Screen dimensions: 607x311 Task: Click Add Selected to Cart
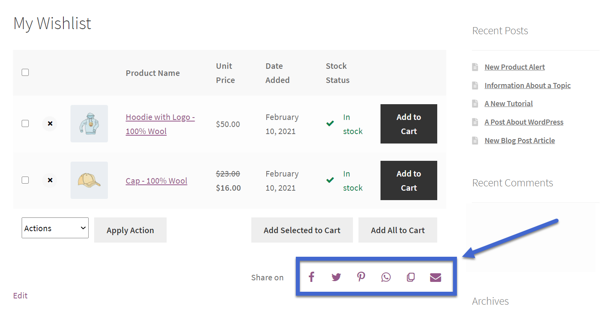pyautogui.click(x=302, y=230)
